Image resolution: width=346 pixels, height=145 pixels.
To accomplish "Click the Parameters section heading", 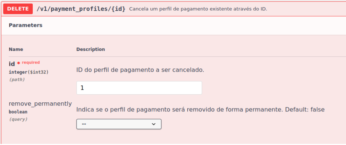I will click(x=25, y=25).
